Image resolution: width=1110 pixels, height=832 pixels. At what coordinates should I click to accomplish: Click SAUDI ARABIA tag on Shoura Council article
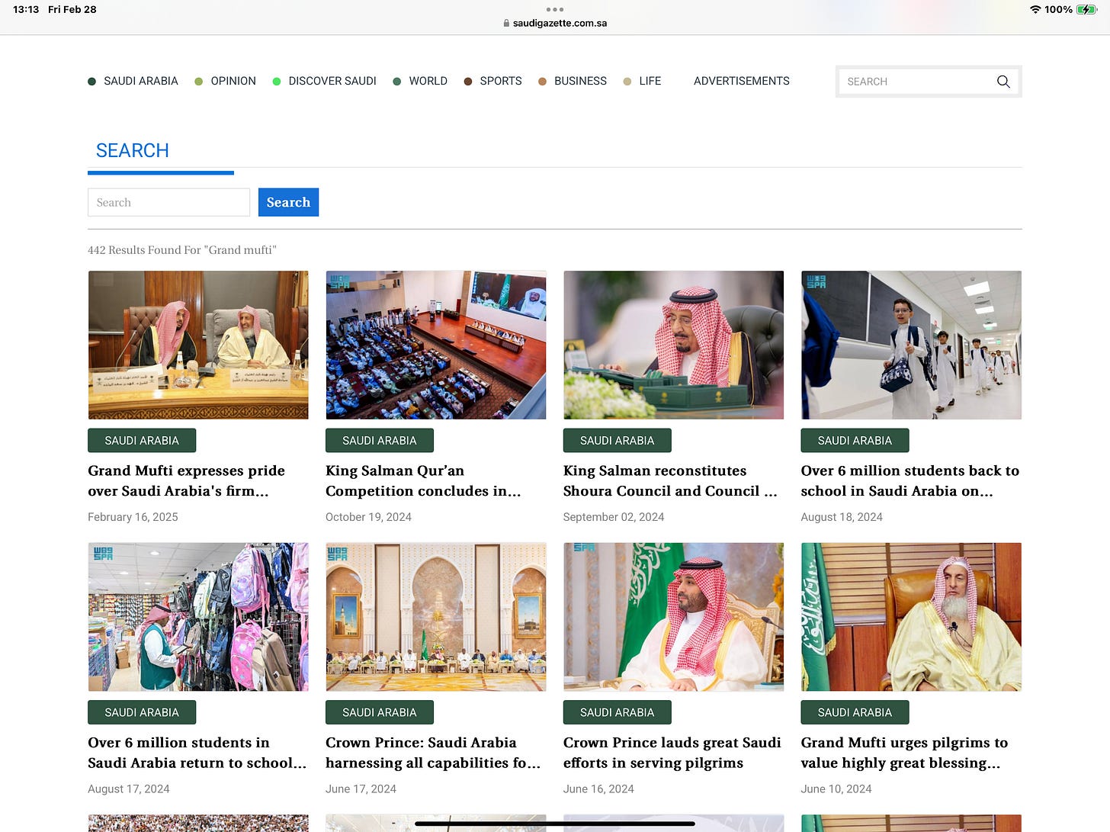(x=618, y=441)
